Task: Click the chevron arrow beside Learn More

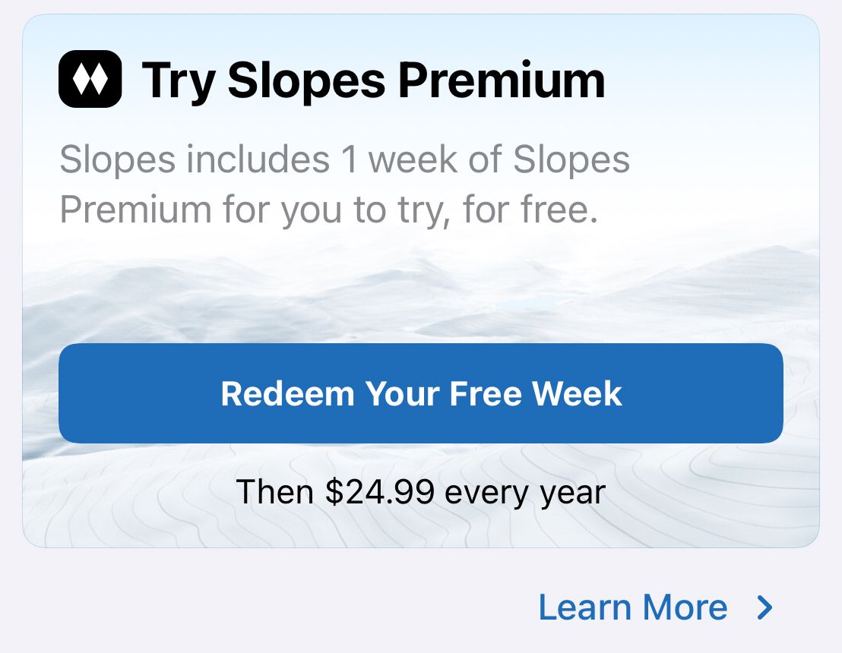Action: (x=764, y=607)
